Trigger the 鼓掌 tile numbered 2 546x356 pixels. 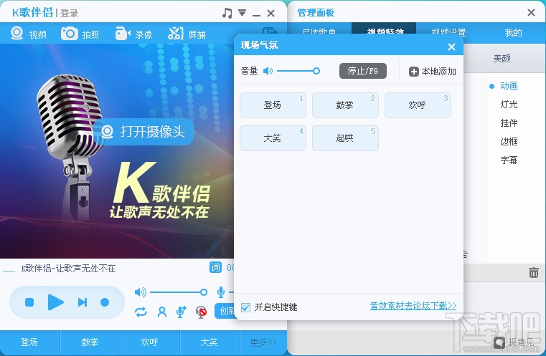[345, 105]
